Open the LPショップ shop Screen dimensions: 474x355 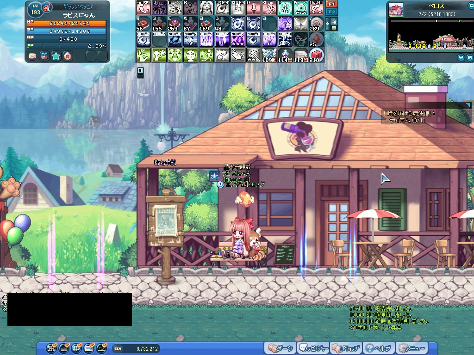pos(346,349)
